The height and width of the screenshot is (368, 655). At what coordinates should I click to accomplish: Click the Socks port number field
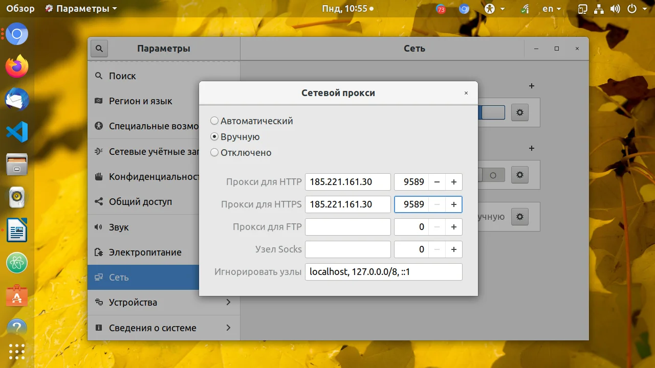pyautogui.click(x=411, y=249)
